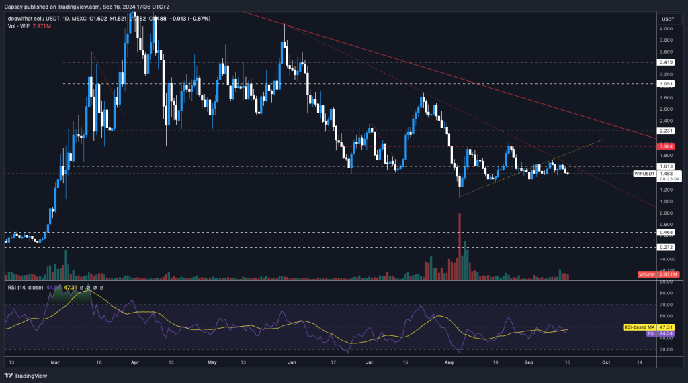
Task: Select the Vol · WIF indicator legend
Action: pos(15,26)
